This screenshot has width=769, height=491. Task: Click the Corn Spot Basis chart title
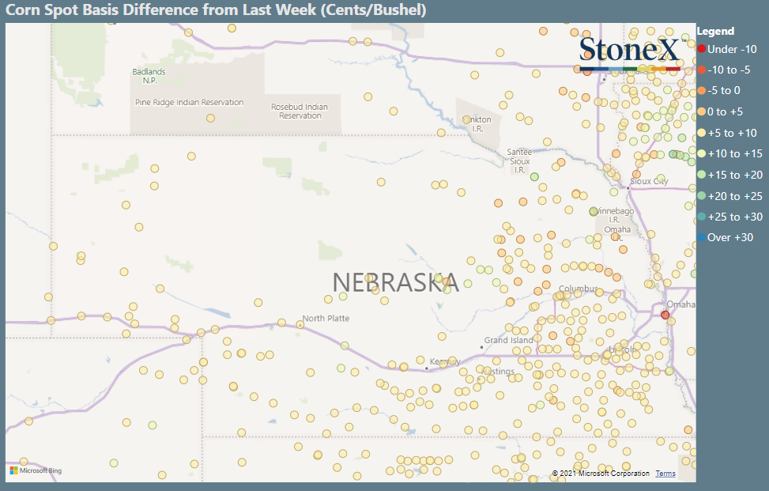pyautogui.click(x=216, y=9)
